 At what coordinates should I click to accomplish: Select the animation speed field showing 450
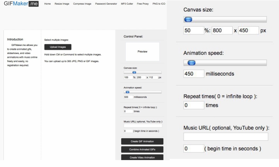pyautogui.click(x=193, y=74)
